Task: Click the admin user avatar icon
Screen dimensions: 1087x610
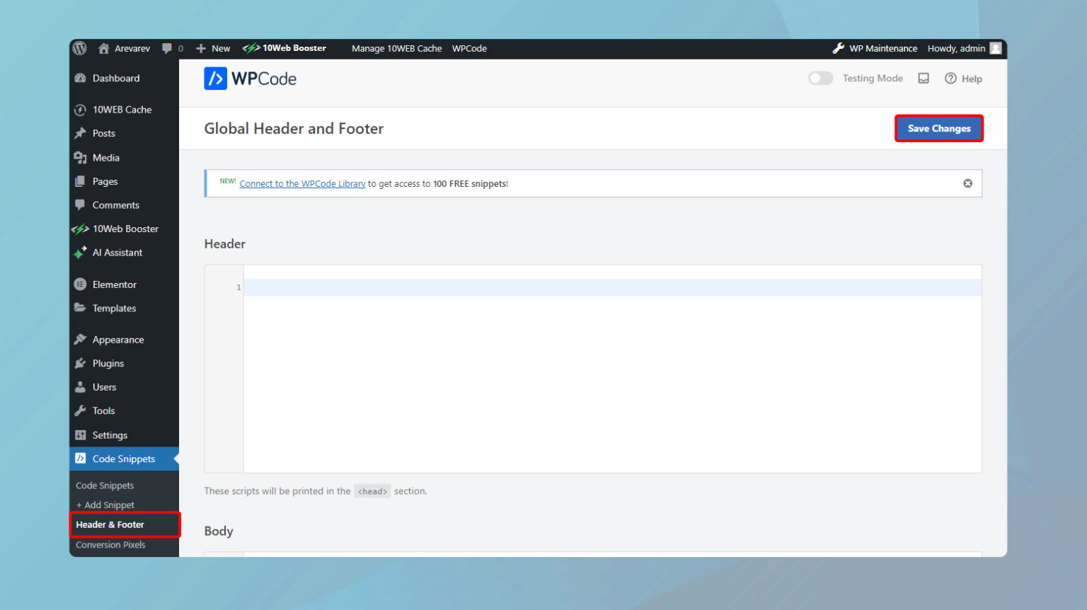Action: click(996, 48)
